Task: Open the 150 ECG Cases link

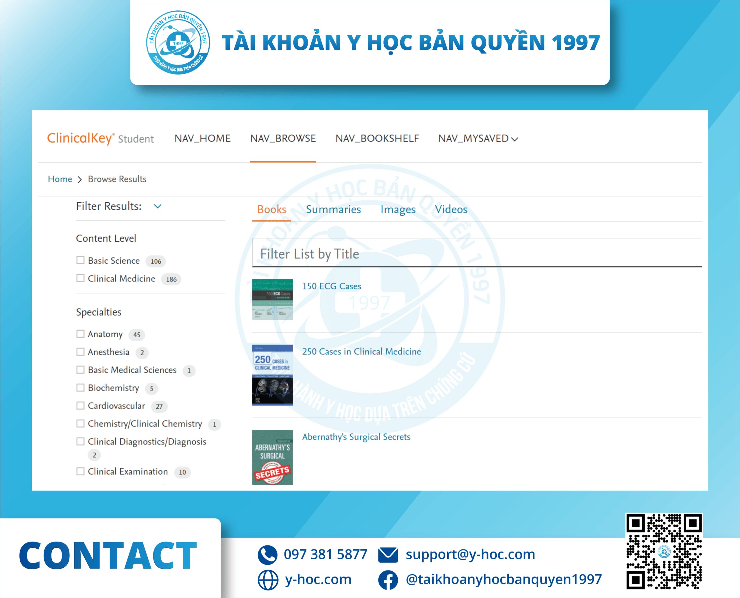Action: (x=331, y=286)
